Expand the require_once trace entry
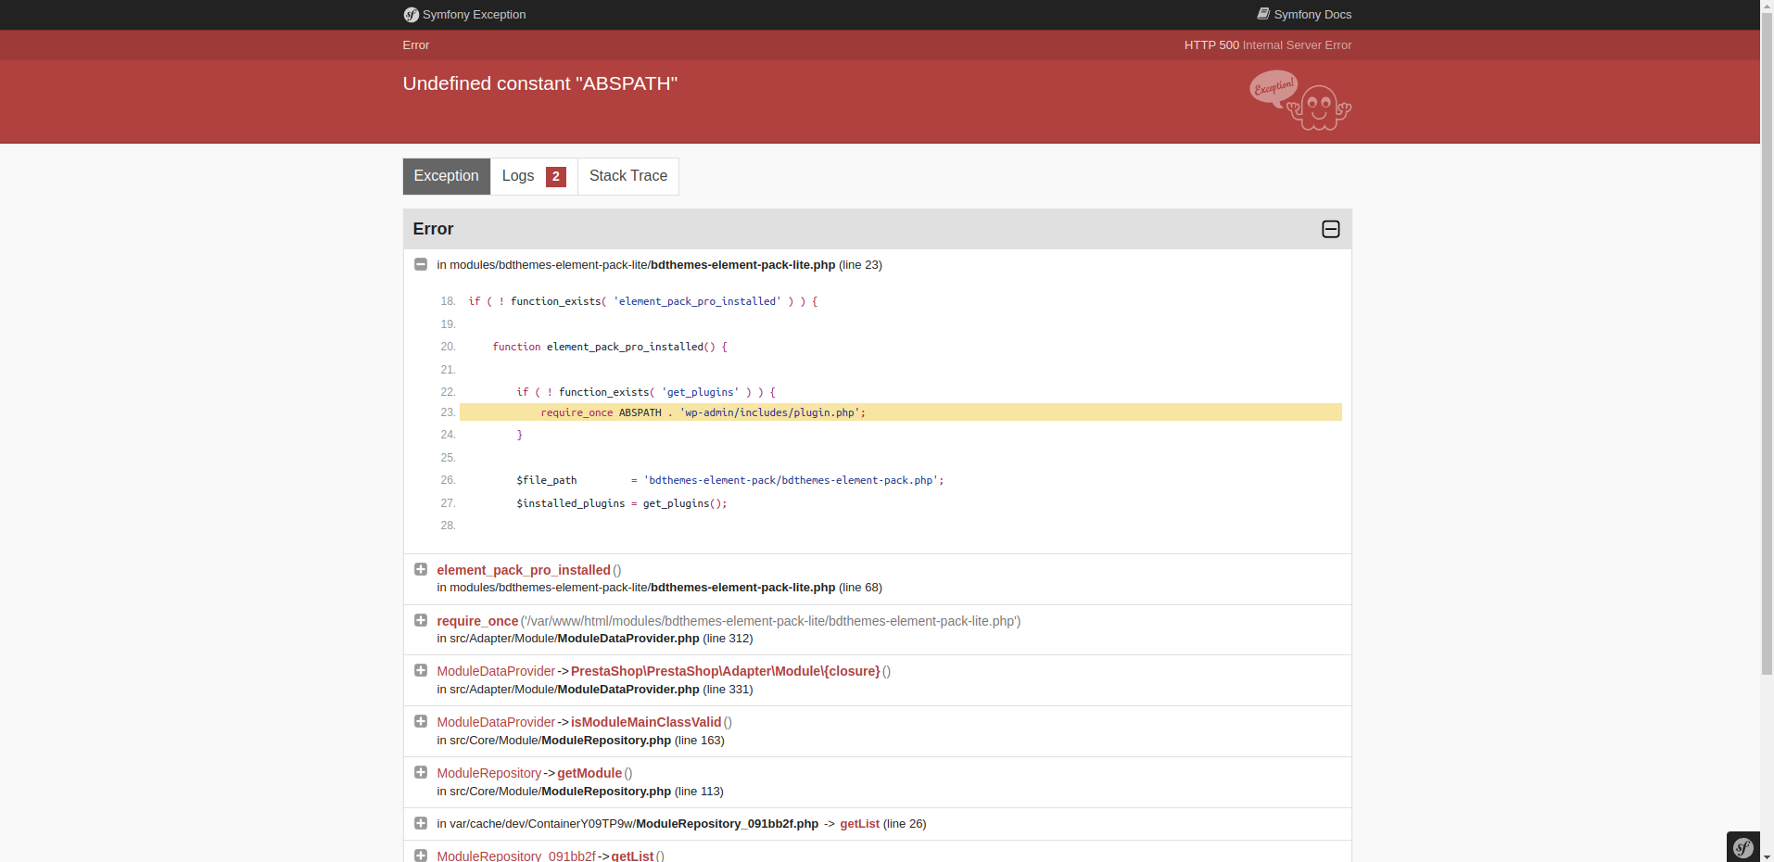This screenshot has width=1774, height=862. coord(421,620)
